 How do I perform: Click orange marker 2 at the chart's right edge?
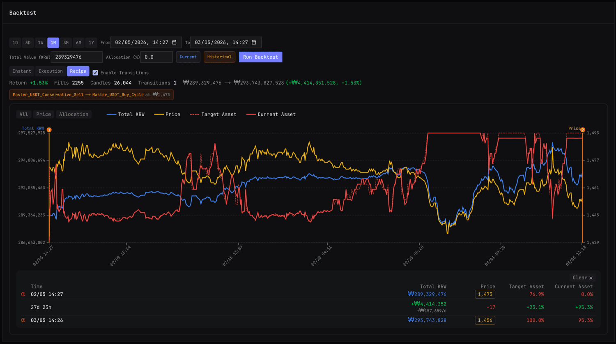[x=582, y=130]
